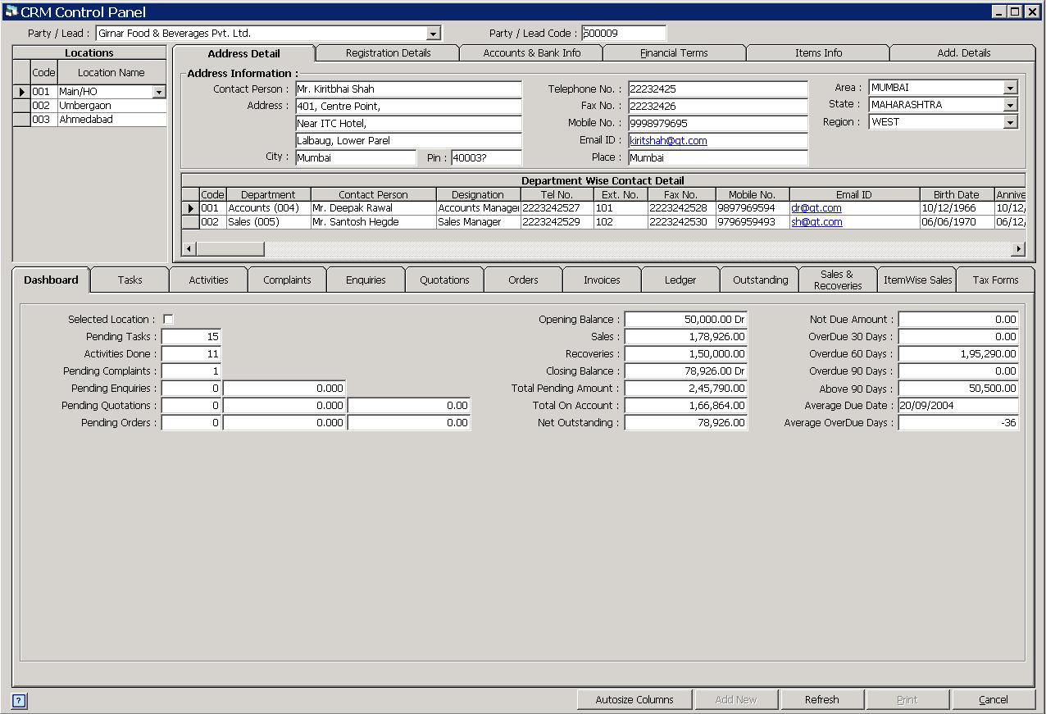This screenshot has width=1046, height=714.
Task: Open the ItemWise Sales tab
Action: [917, 280]
